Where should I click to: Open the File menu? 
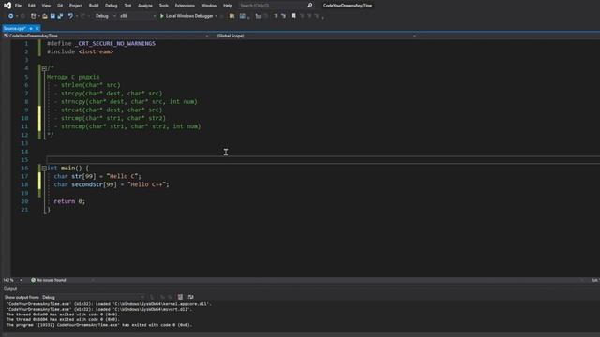click(x=18, y=6)
